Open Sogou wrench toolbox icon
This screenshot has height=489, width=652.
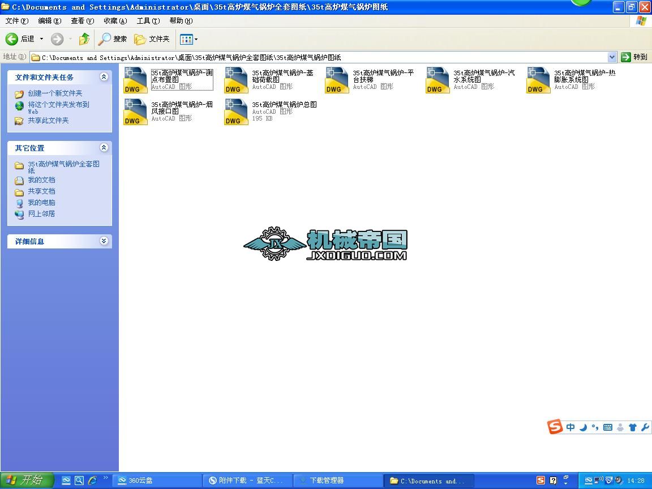644,427
